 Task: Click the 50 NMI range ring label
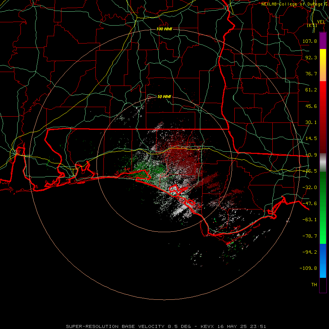pos(164,97)
